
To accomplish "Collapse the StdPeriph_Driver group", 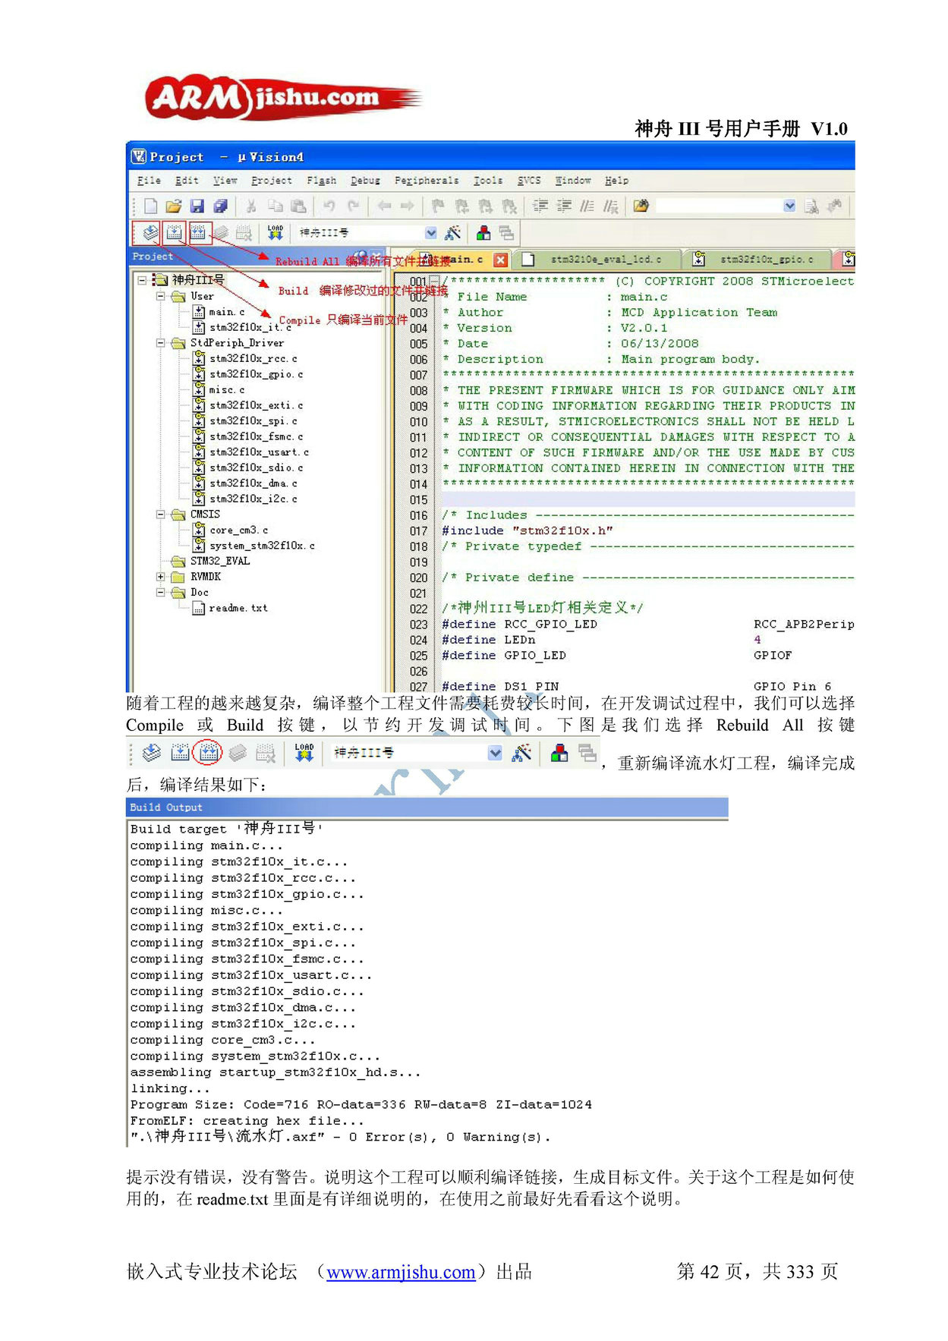I will (161, 343).
